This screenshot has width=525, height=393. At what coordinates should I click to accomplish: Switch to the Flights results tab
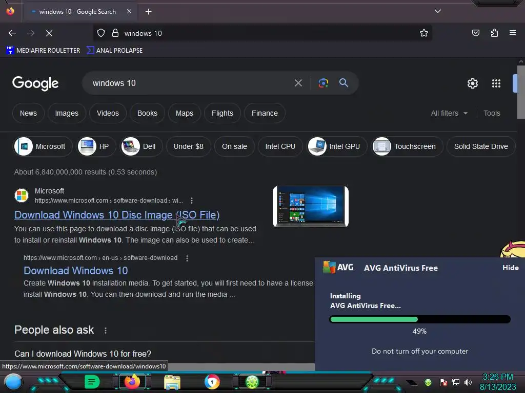point(223,113)
